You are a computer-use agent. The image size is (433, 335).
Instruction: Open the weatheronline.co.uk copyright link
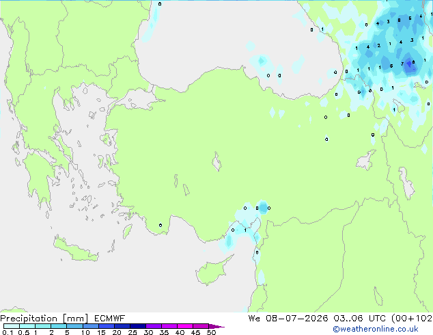(376, 329)
